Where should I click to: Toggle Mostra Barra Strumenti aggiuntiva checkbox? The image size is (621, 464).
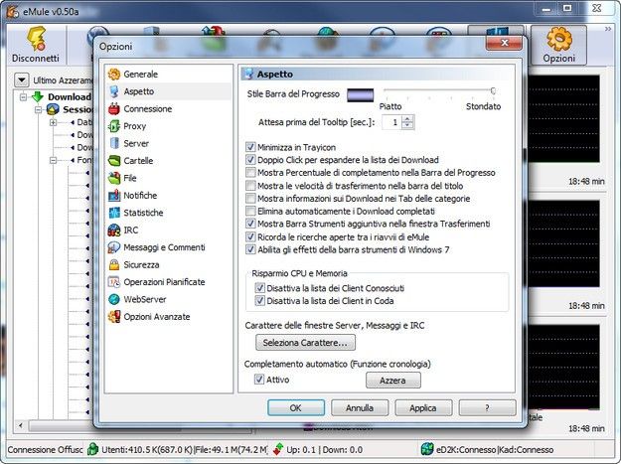pos(250,224)
